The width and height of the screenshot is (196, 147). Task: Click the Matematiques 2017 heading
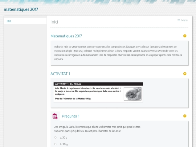[x=66, y=36]
